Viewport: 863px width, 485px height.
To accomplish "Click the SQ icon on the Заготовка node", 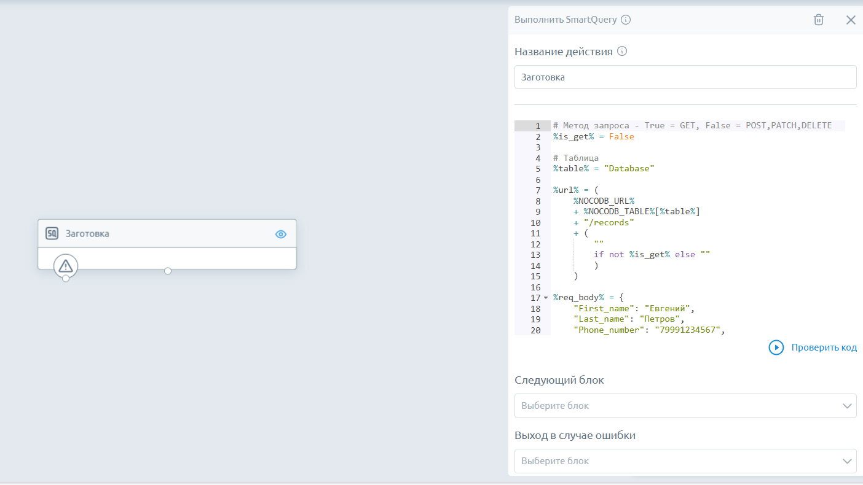I will pyautogui.click(x=52, y=234).
